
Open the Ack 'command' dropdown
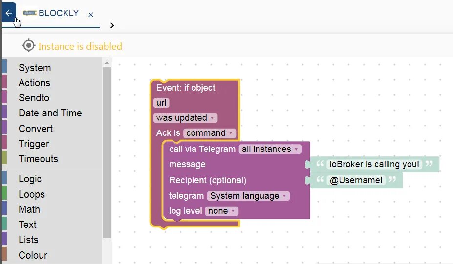[210, 133]
